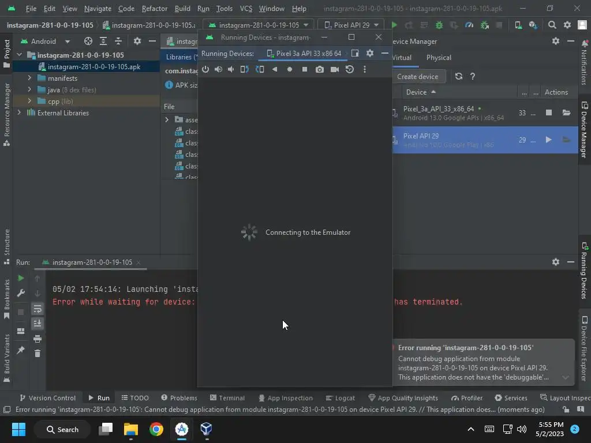The width and height of the screenshot is (591, 443).
Task: Collapse all in Project panel
Action: point(118,41)
